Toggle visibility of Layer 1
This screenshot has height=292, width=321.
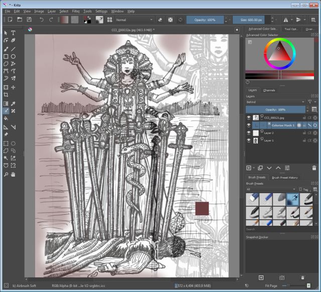[249, 140]
